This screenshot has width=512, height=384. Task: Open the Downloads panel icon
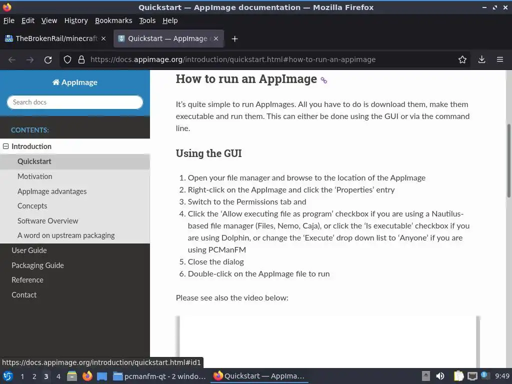[481, 59]
